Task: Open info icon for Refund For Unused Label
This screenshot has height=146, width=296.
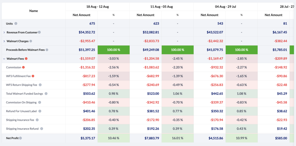Action: click(40, 111)
